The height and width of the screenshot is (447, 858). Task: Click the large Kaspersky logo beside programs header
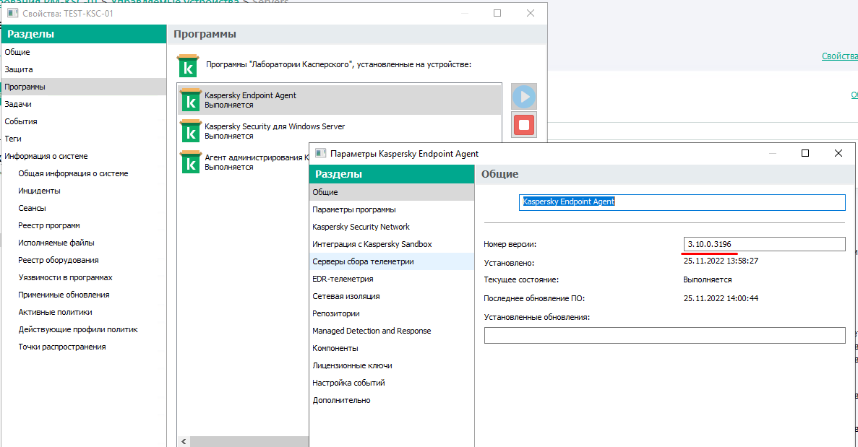pyautogui.click(x=188, y=66)
